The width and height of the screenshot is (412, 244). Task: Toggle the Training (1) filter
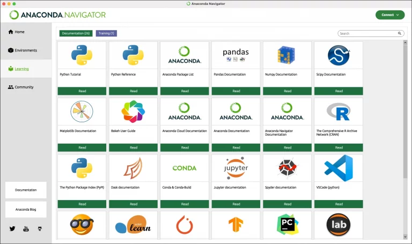click(106, 33)
